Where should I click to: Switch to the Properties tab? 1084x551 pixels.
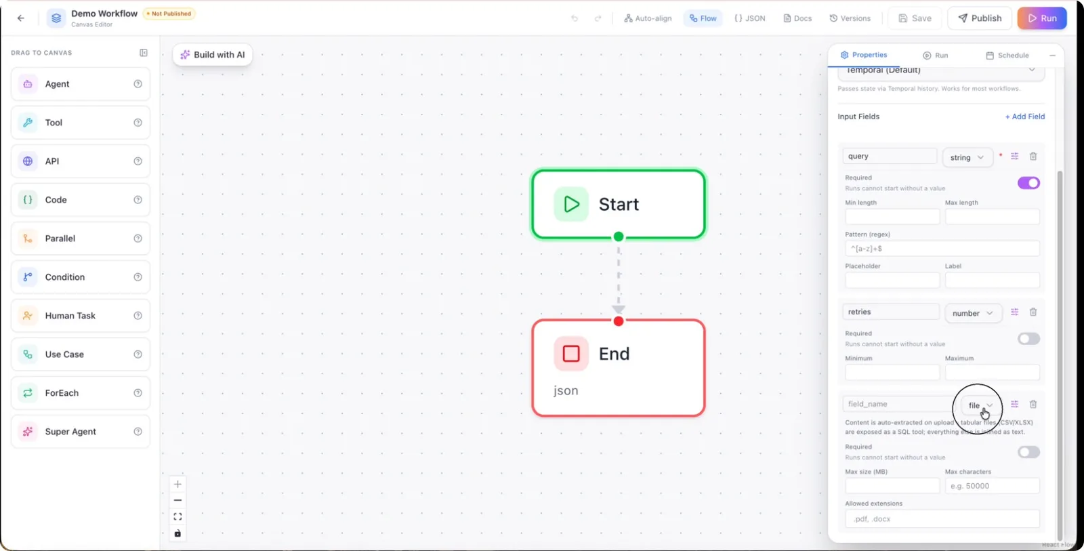864,55
